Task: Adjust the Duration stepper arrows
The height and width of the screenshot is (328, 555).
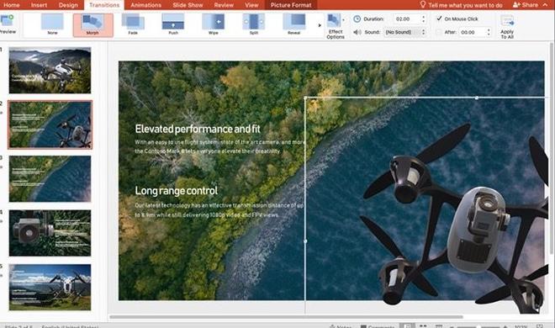Action: pyautogui.click(x=423, y=19)
